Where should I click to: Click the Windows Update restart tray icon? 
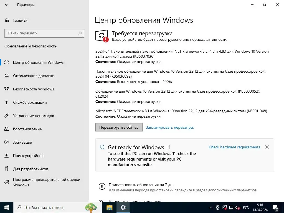224,207
